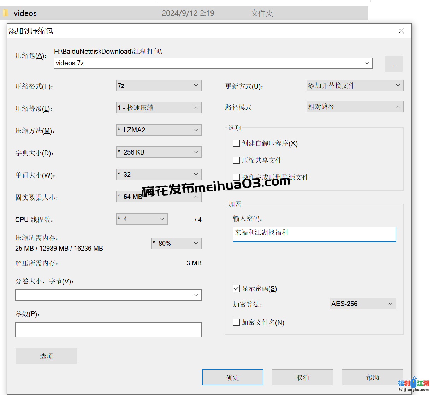Open the 压缩方法 LZMA2 dropdown
The height and width of the screenshot is (395, 433).
click(159, 130)
